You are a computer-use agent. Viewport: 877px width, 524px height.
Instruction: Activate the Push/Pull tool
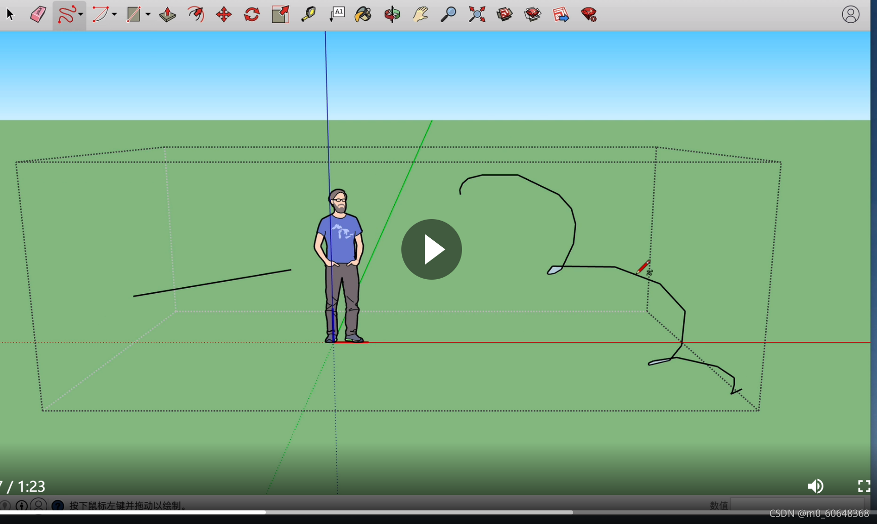click(x=167, y=14)
